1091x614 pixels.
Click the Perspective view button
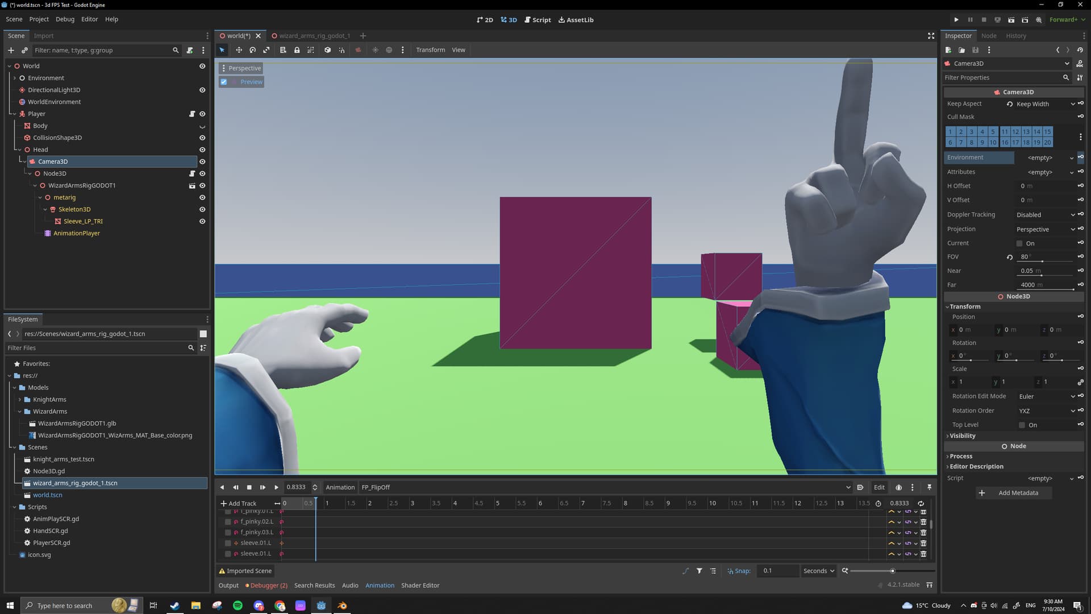[241, 68]
